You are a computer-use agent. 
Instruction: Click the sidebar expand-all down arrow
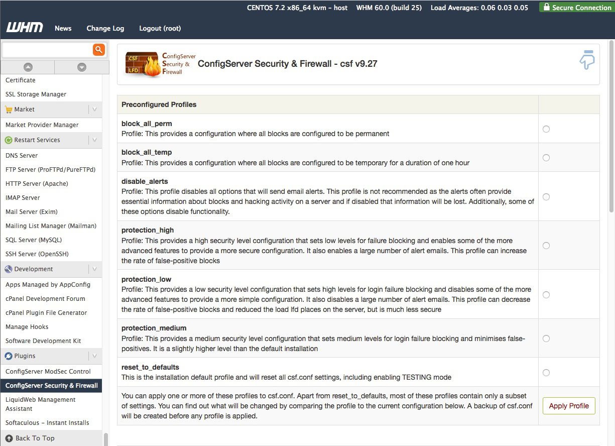click(x=82, y=67)
